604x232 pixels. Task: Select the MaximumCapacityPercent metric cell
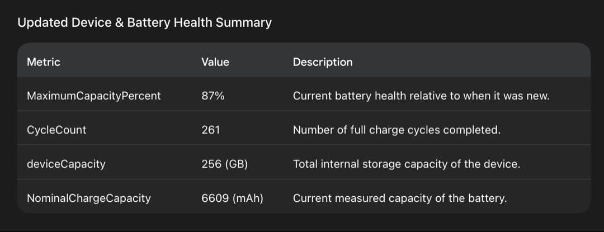[x=93, y=96]
